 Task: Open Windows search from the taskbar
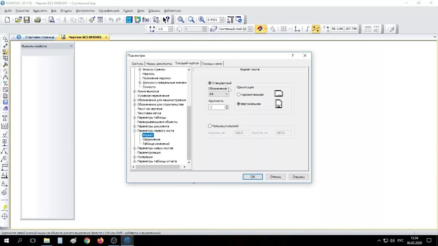pyautogui.click(x=20, y=241)
